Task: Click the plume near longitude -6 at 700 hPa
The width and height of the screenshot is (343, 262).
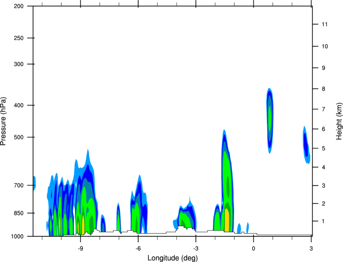Action: click(x=139, y=204)
